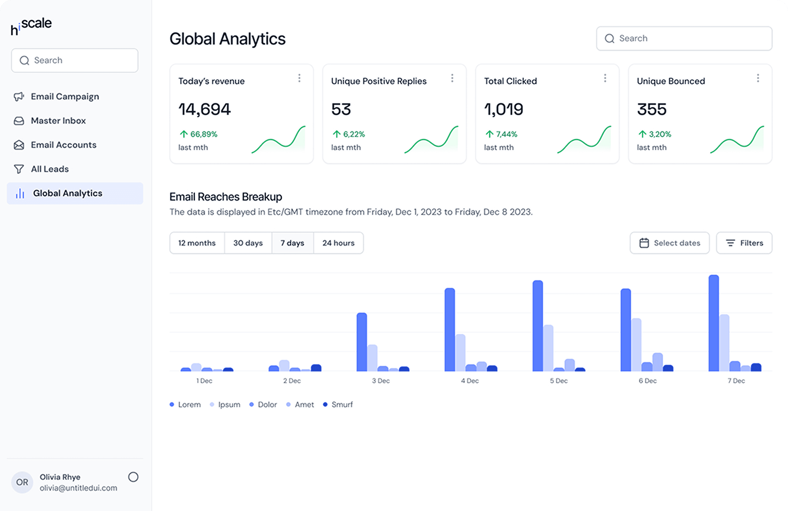Open Unique Positive Replies card options menu
This screenshot has width=788, height=511.
(452, 78)
